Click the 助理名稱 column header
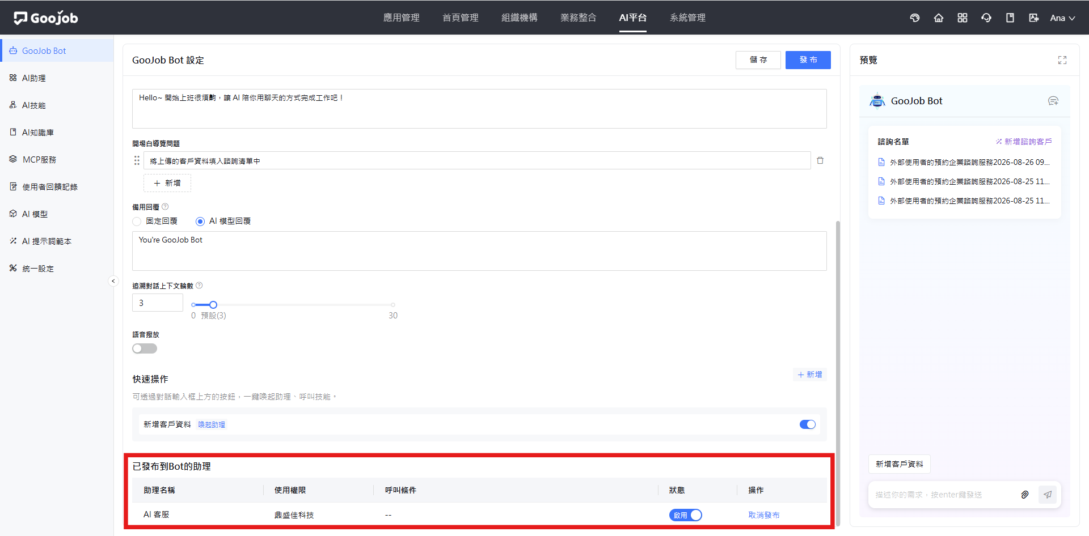 [x=159, y=490]
